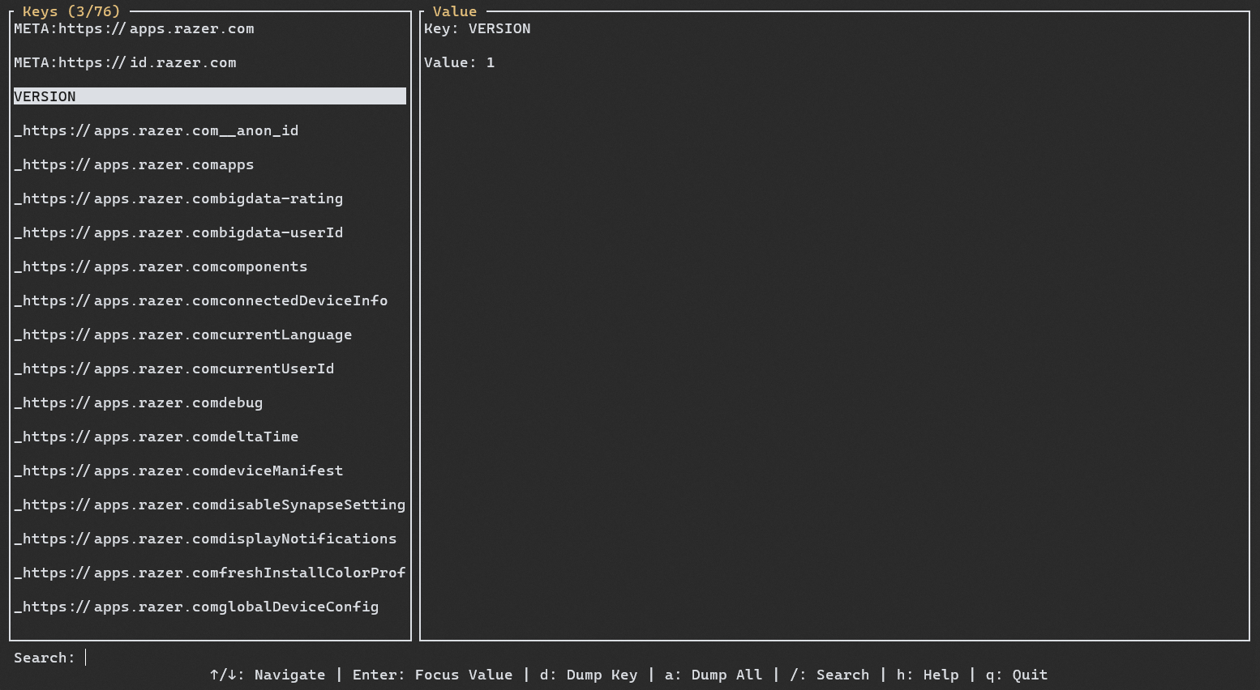Click the 'a: Dump All' hint
Viewport: 1260px width, 690px height.
point(714,675)
